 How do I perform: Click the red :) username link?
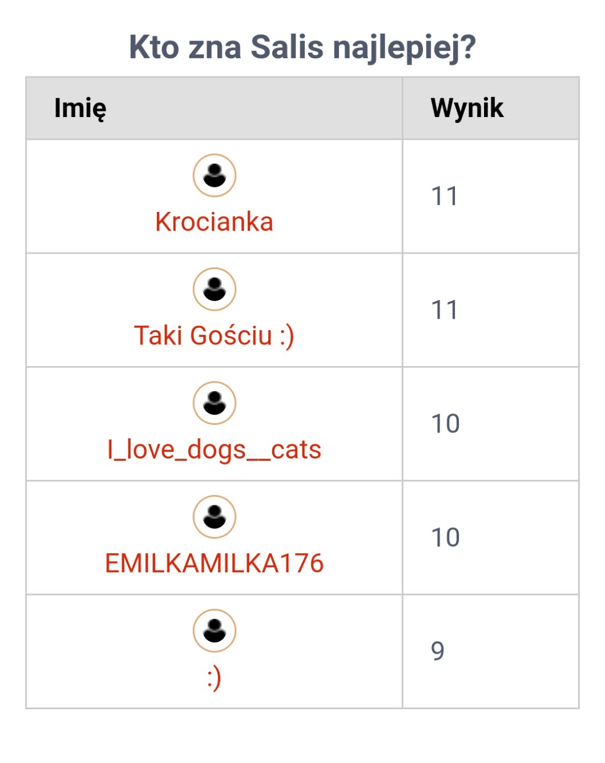214,678
